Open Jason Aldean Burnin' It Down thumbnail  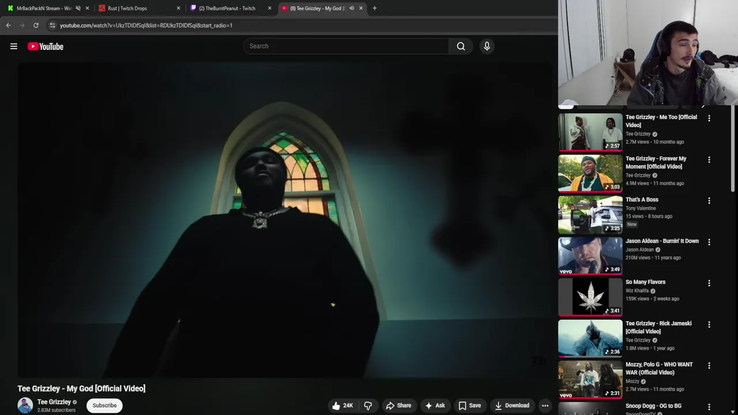tap(590, 256)
